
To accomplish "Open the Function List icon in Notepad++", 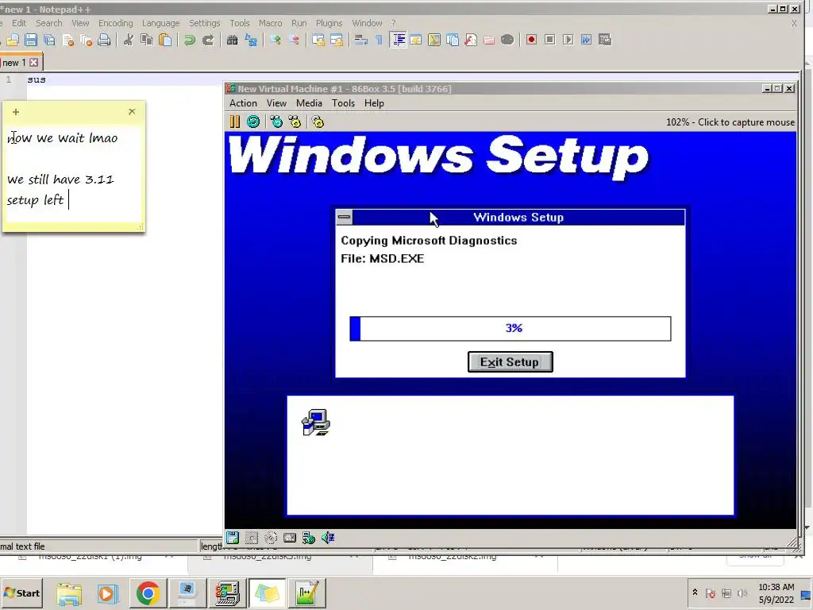I will [471, 40].
